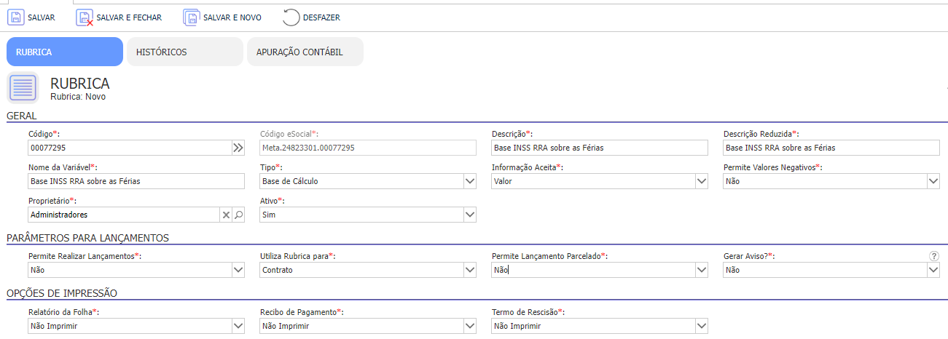The width and height of the screenshot is (948, 339).
Task: Open the Permite Valores Negativos dropdown
Action: (x=933, y=181)
